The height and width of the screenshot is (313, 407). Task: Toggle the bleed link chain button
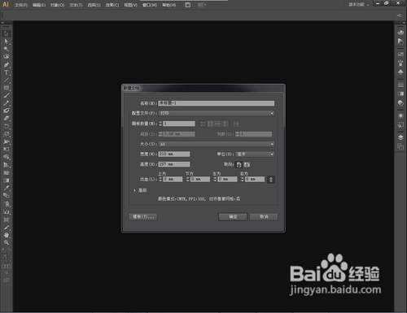[271, 180]
